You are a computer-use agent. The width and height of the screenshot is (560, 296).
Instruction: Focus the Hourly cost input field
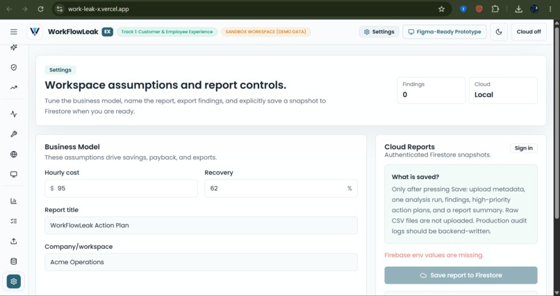121,189
